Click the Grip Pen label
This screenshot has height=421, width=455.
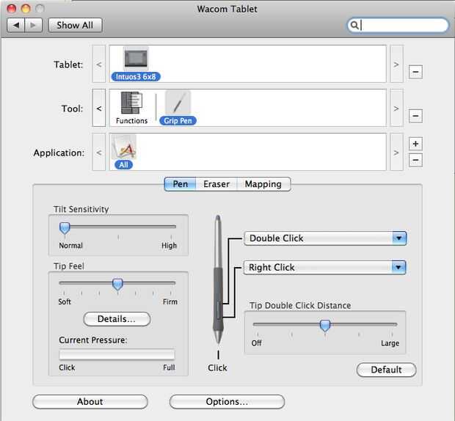pyautogui.click(x=178, y=120)
